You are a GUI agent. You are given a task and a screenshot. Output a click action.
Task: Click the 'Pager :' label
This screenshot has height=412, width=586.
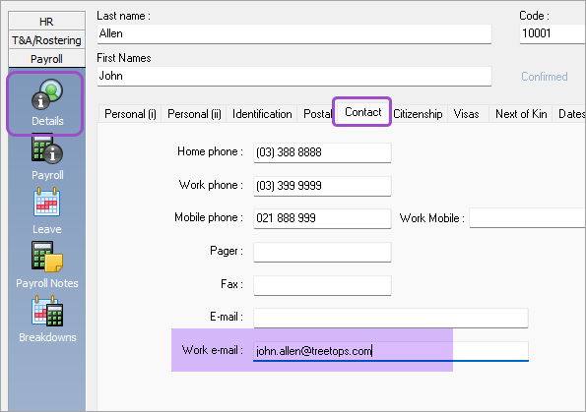[x=227, y=251]
